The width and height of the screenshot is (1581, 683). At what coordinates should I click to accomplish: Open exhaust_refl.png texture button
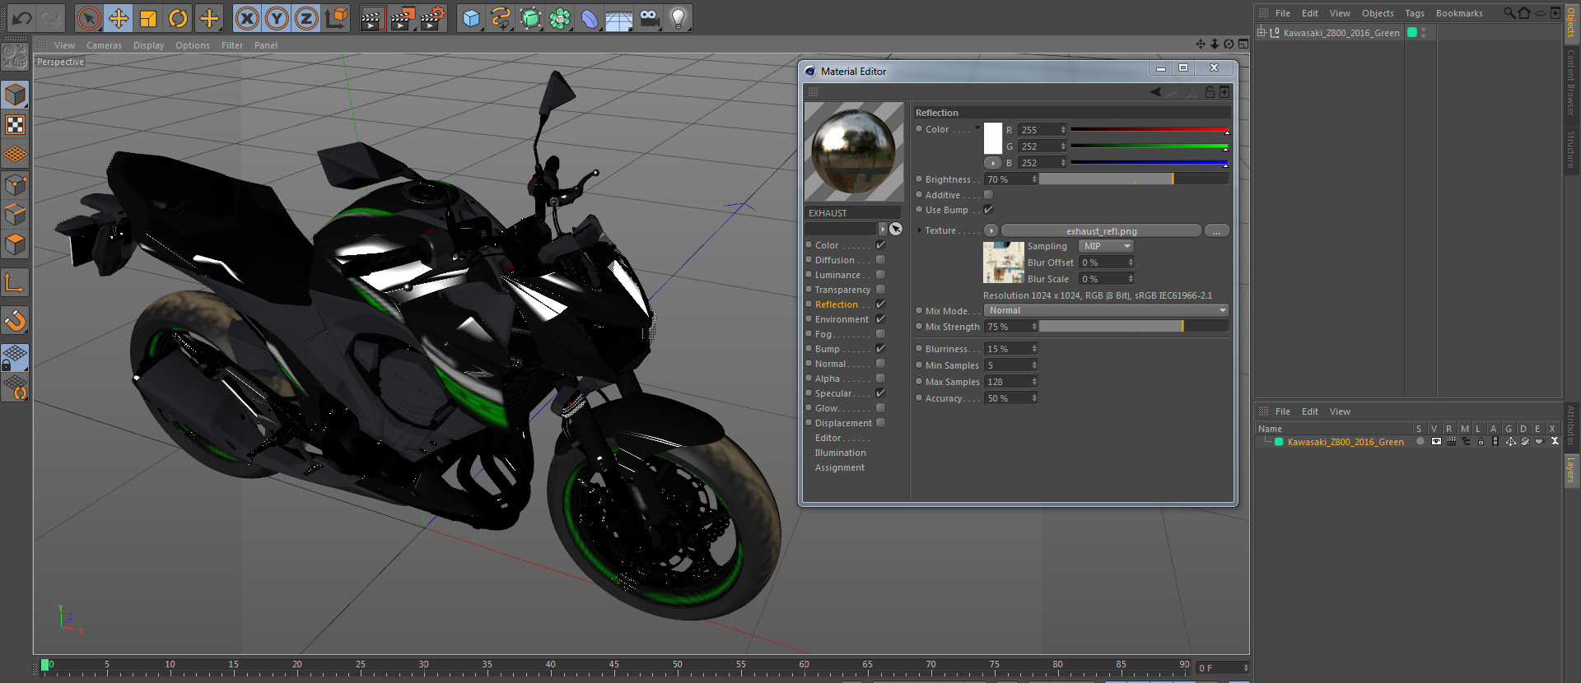tap(1101, 231)
